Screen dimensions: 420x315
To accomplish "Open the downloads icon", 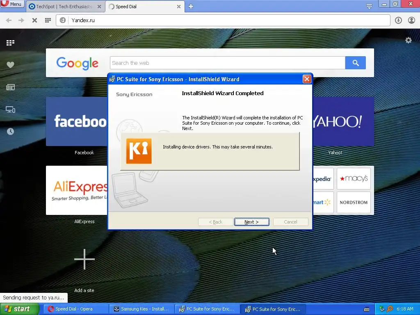I will 398,21.
